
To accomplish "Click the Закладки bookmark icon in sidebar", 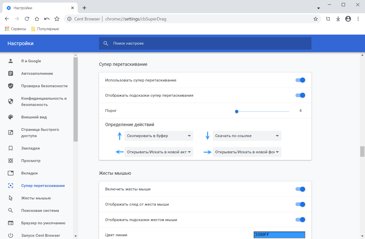I will pos(10,148).
